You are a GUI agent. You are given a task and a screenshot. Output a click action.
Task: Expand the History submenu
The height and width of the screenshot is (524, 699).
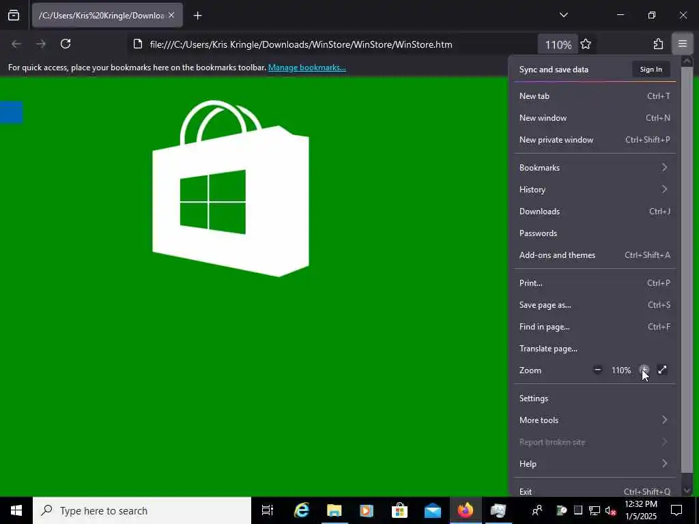[595, 190]
